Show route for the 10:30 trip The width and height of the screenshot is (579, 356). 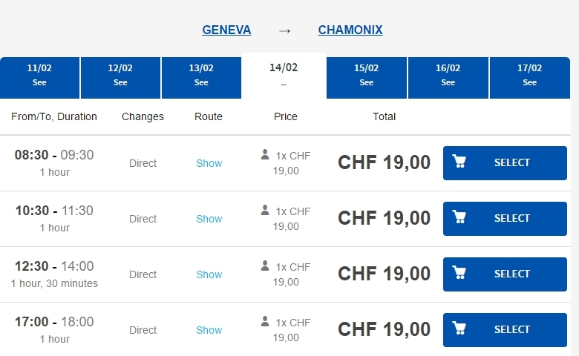pyautogui.click(x=209, y=219)
